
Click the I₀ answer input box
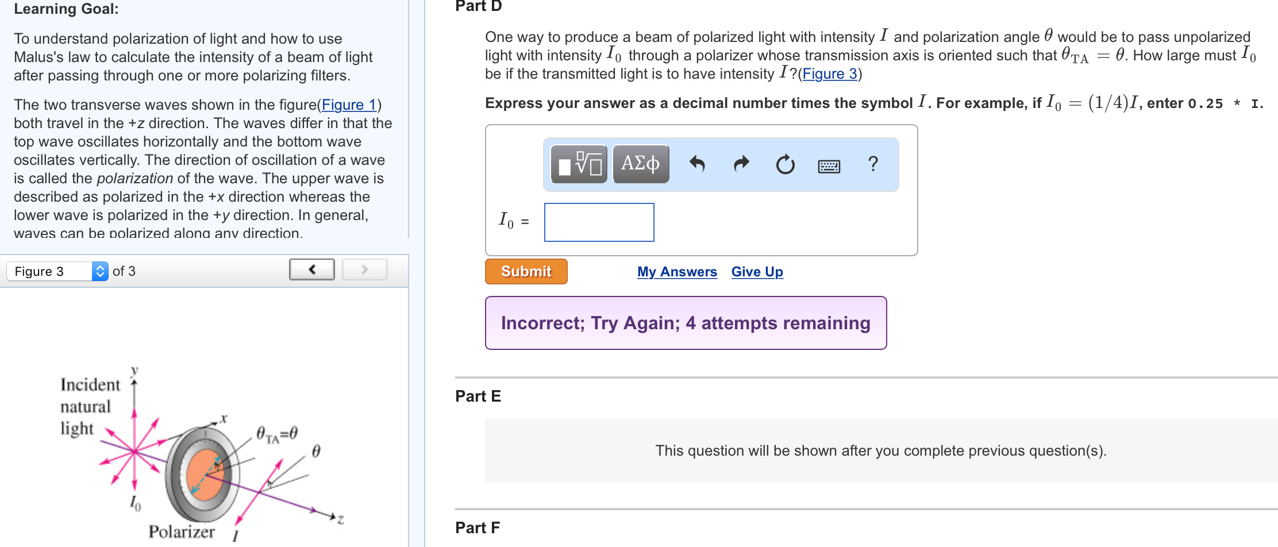click(x=599, y=222)
